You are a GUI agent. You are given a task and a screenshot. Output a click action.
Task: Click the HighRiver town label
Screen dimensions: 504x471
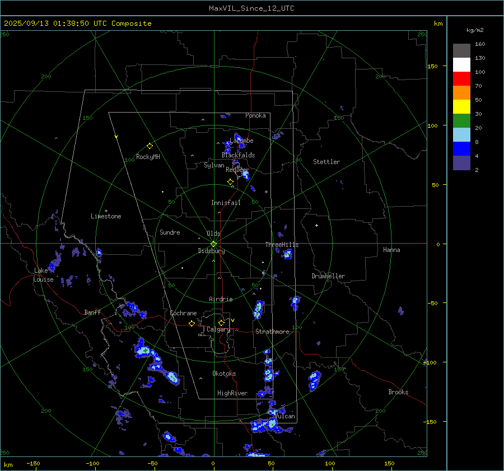tap(232, 393)
